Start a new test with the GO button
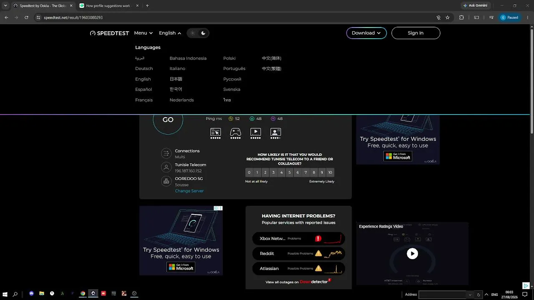Viewport: 534px width, 300px height. tap(168, 120)
